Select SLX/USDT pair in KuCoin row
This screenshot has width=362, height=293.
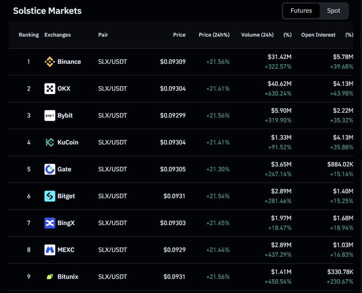tap(112, 143)
